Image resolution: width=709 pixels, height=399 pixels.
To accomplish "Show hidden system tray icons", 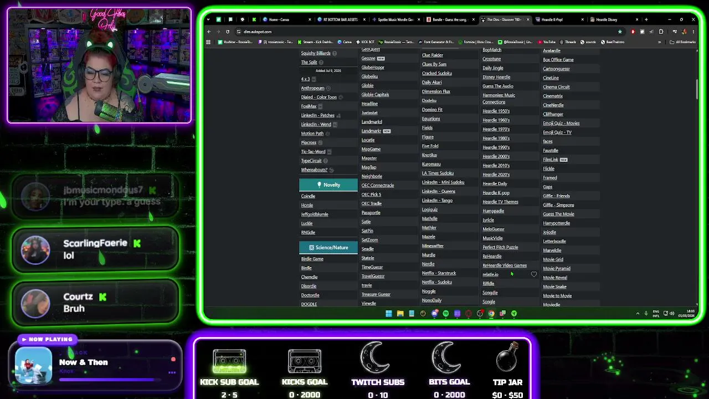I will click(638, 313).
